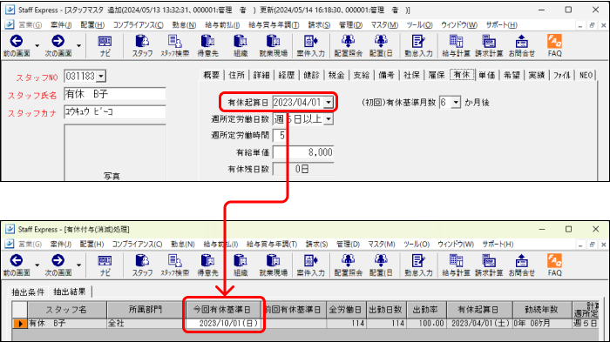Open 勤怠(N) menu in lower window
The height and width of the screenshot is (342, 610).
(182, 244)
